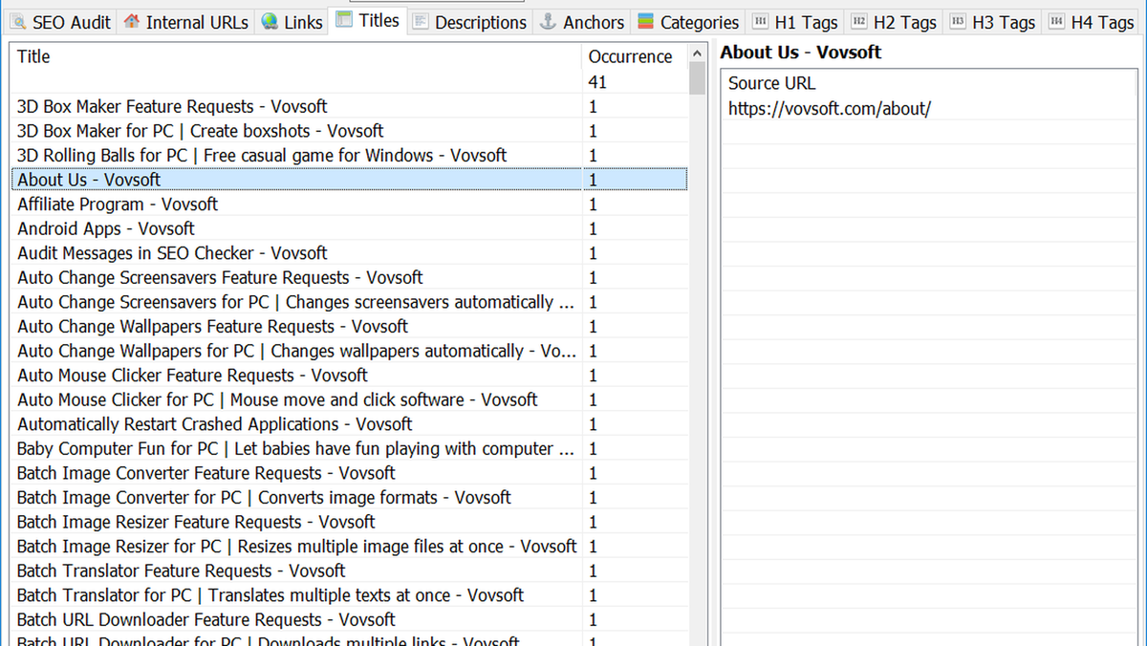Select Auto Change Screensavers for PC row

(349, 302)
